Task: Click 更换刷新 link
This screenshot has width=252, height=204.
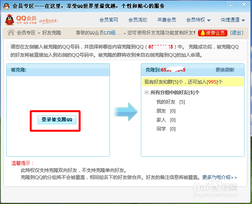Action: pyautogui.click(x=225, y=70)
